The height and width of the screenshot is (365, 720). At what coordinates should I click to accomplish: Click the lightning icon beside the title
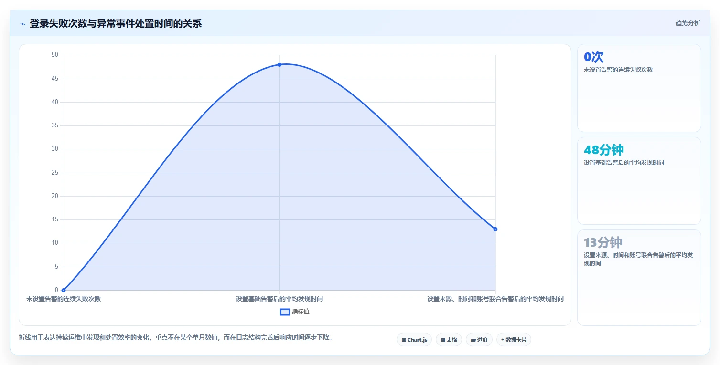(22, 24)
